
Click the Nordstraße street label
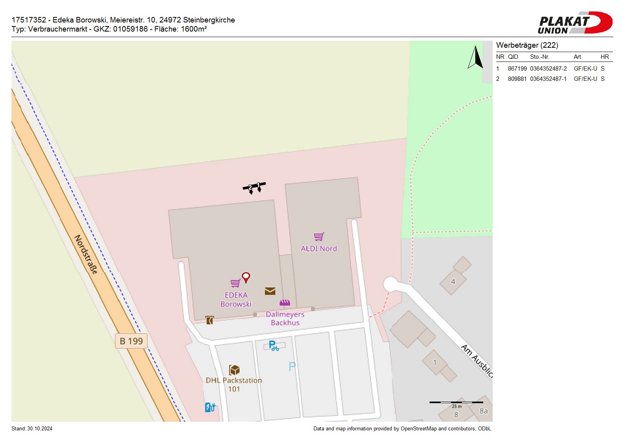click(86, 254)
